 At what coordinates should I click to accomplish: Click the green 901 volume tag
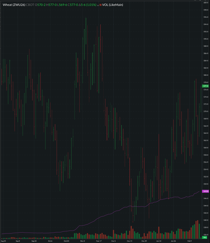point(205,237)
